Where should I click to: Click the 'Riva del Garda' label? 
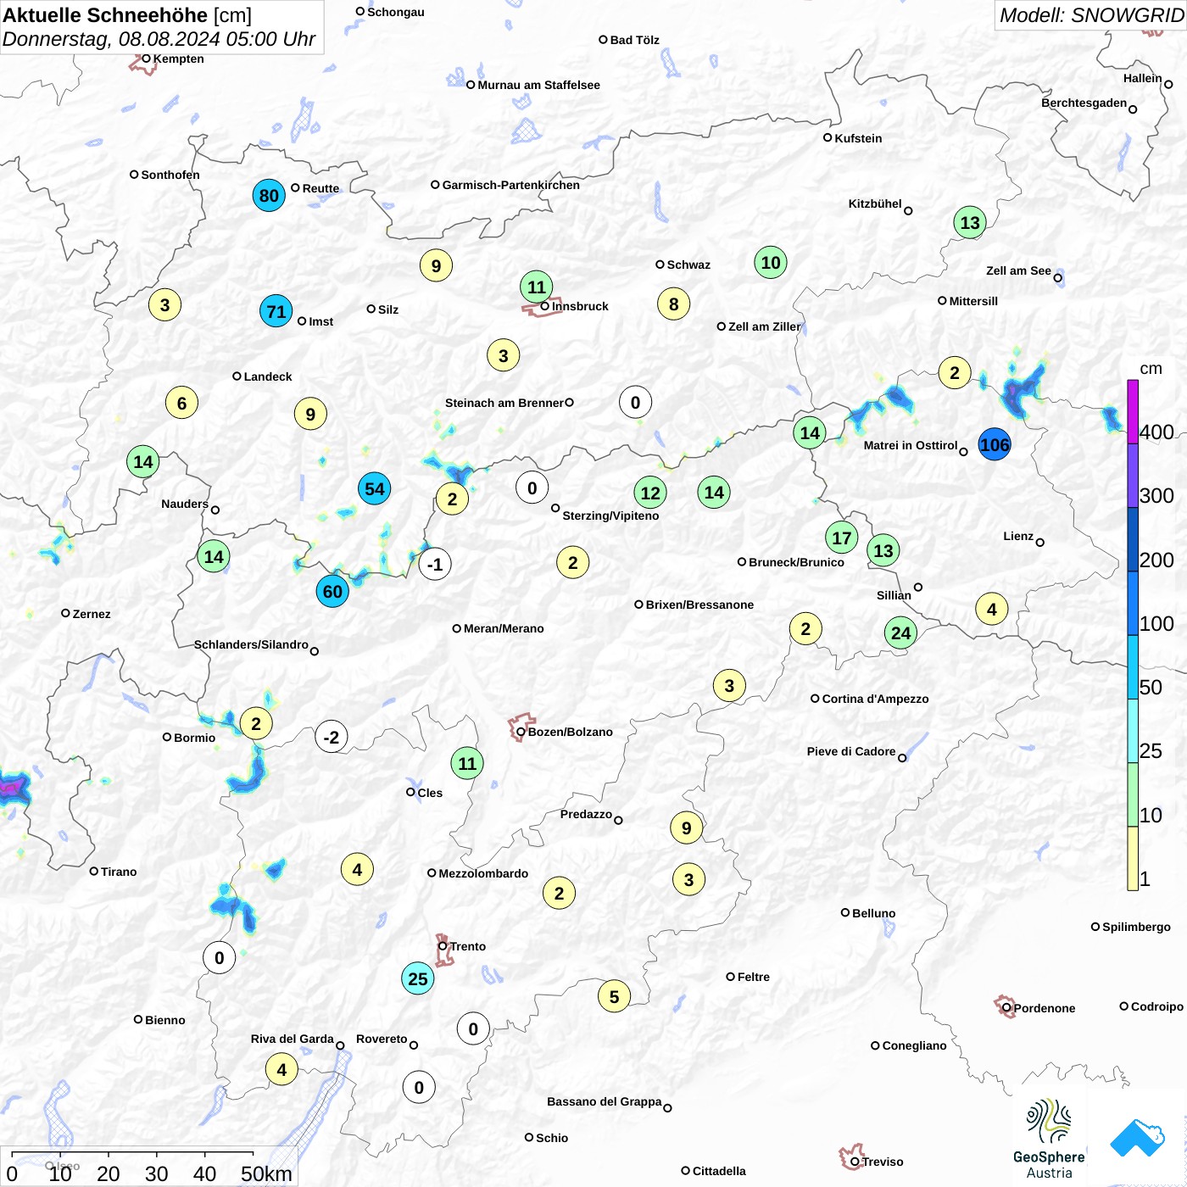[x=293, y=1039]
